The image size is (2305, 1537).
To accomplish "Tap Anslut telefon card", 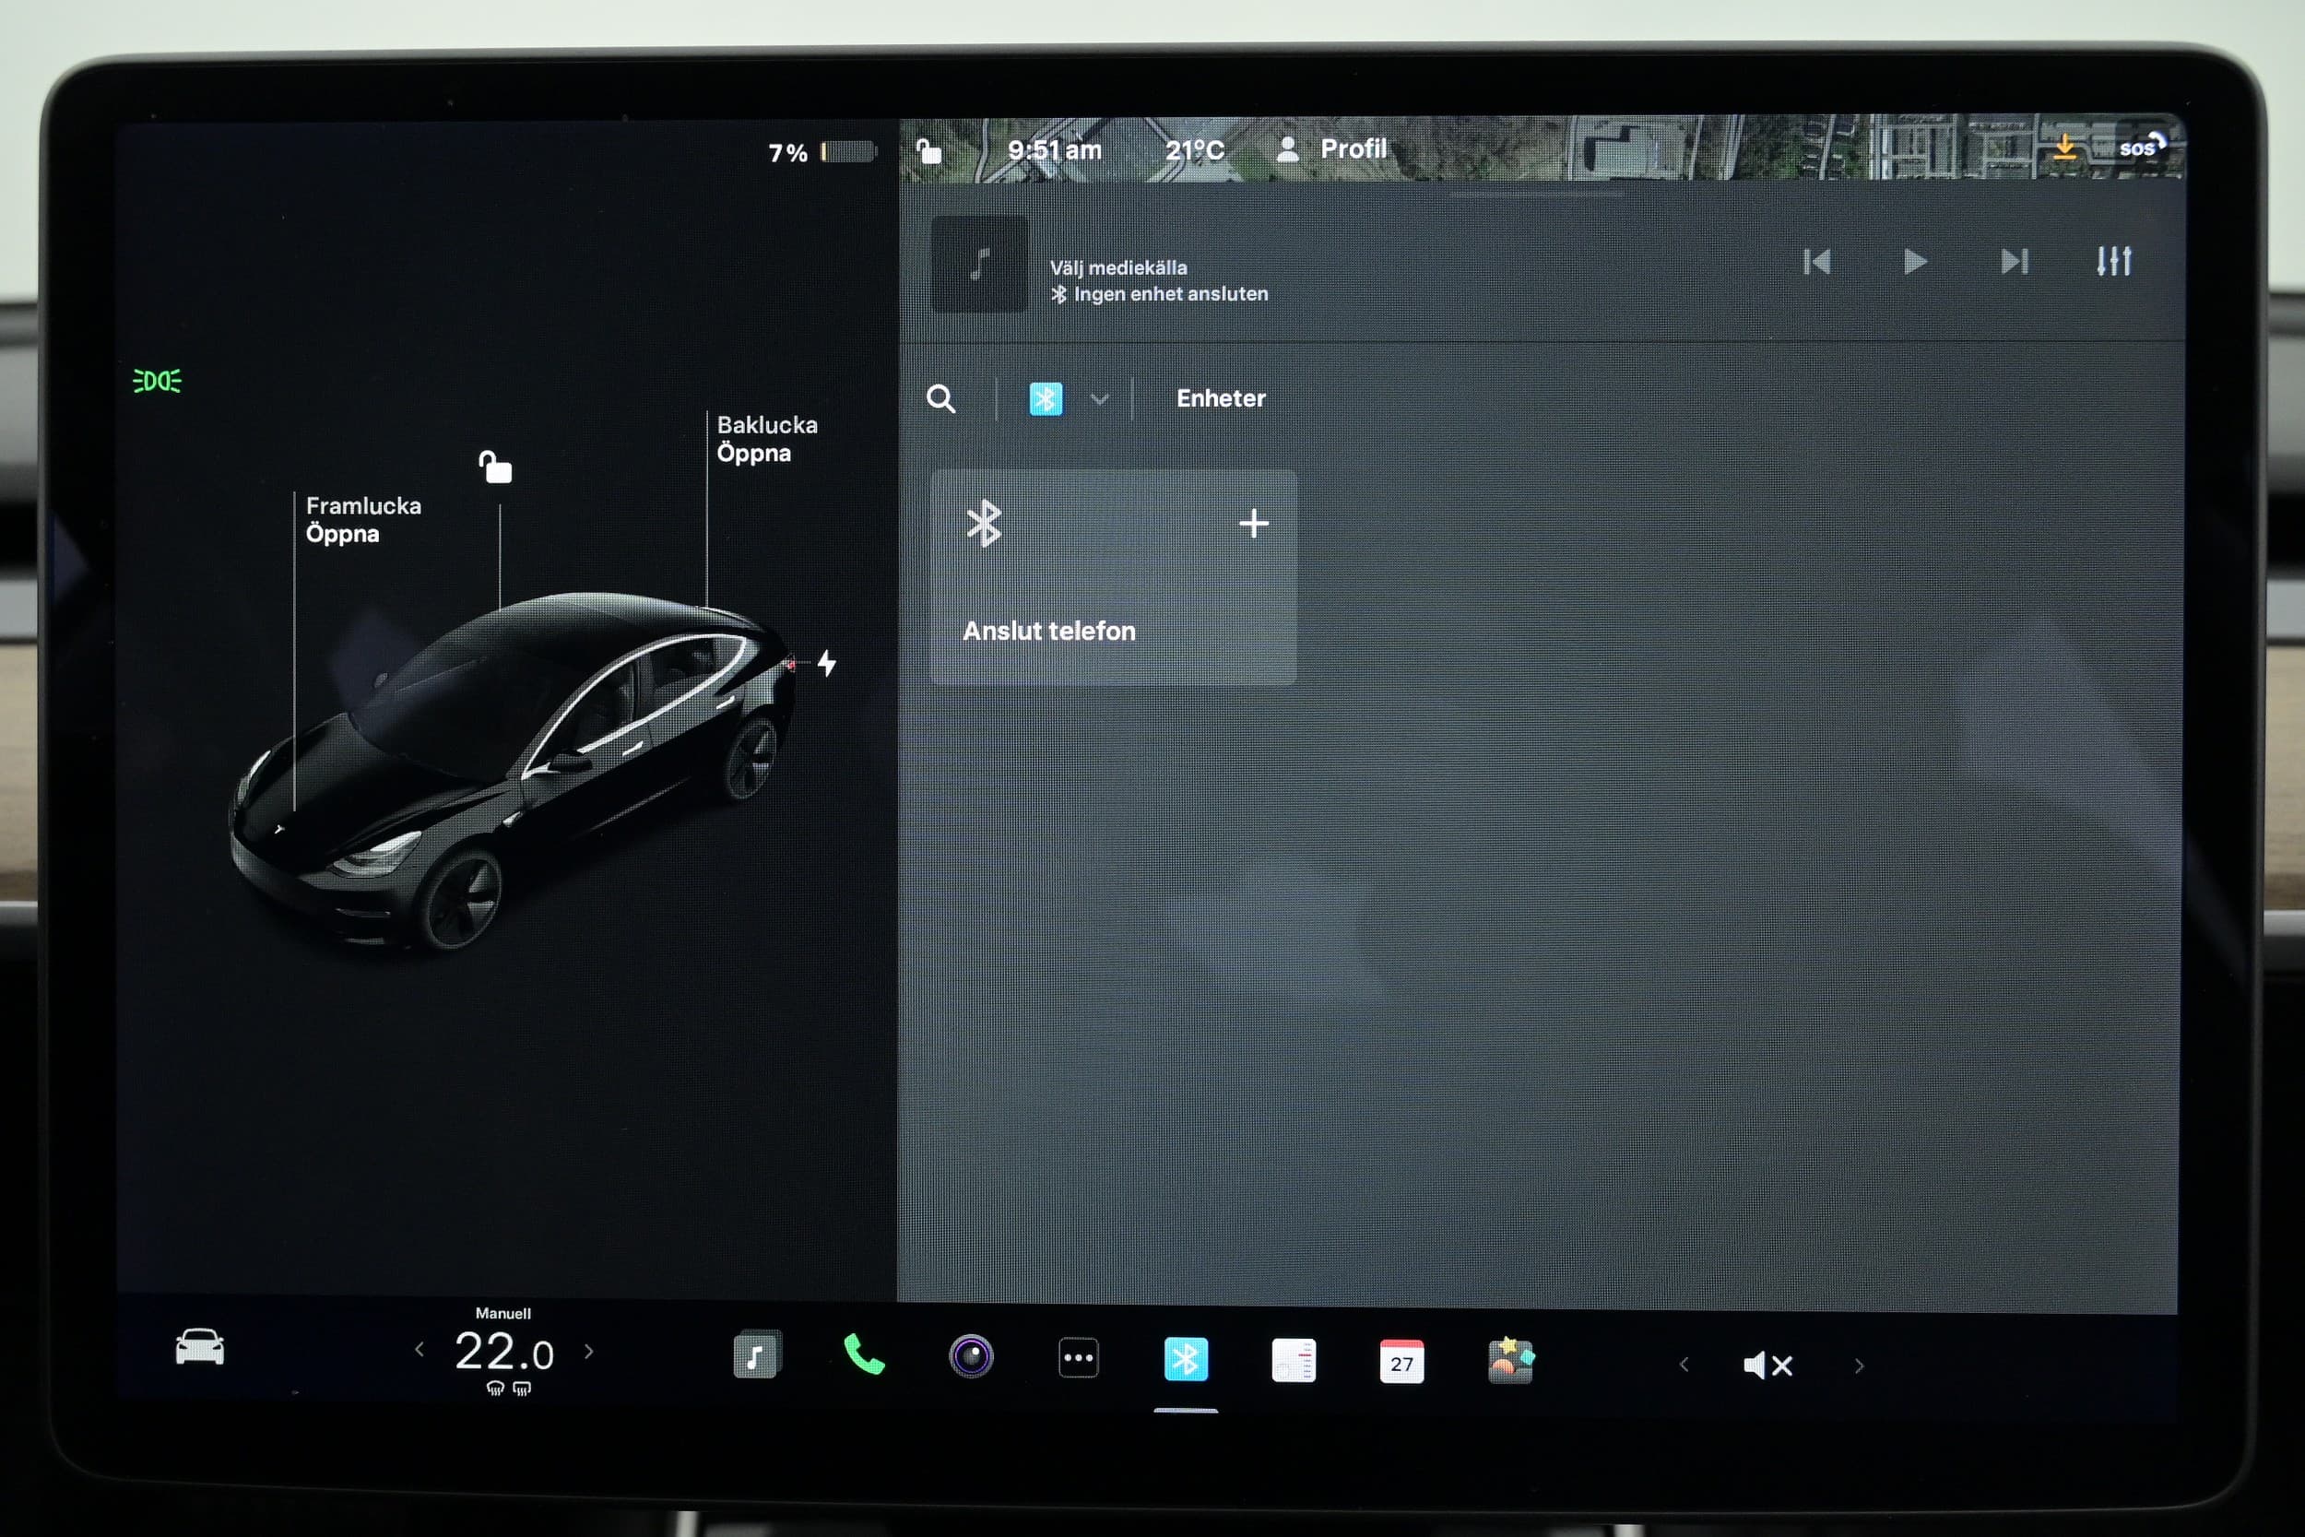I will (x=1113, y=576).
